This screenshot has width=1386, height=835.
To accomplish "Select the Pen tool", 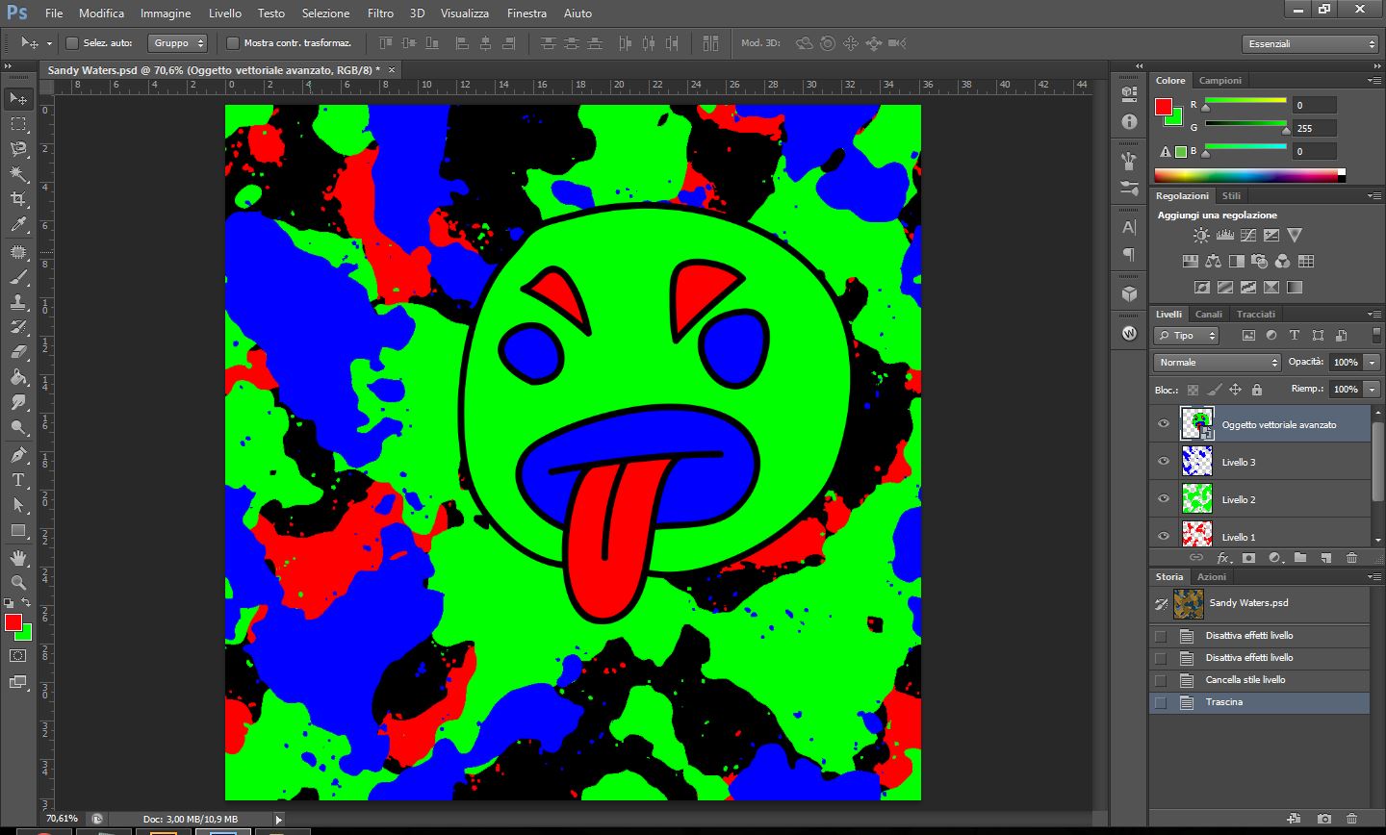I will pyautogui.click(x=18, y=454).
